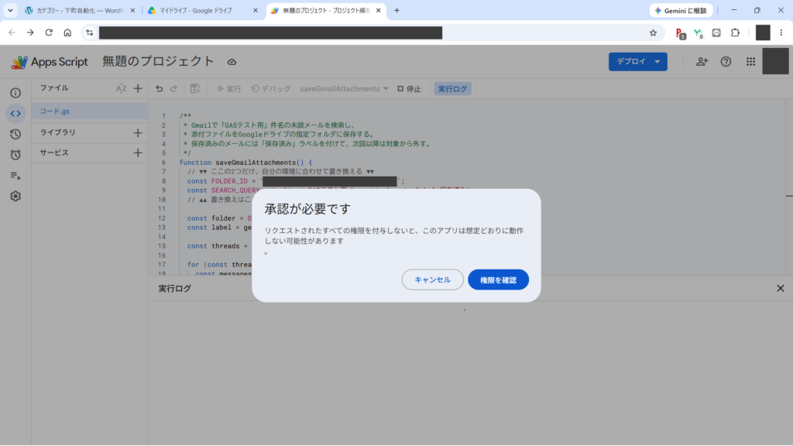Viewport: 793px width, 446px height.
Task: Click the editor vertical scrollbar
Action: (789, 187)
